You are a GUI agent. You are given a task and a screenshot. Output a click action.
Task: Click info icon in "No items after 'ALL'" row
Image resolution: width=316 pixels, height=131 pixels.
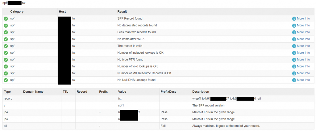pos(294,39)
